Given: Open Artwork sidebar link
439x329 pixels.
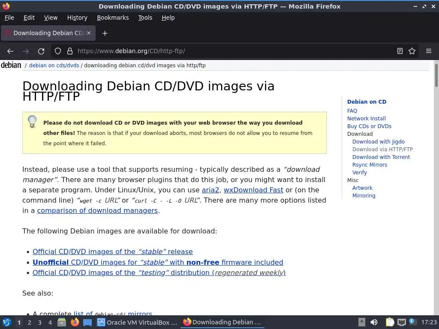Looking at the screenshot, I should pyautogui.click(x=362, y=188).
